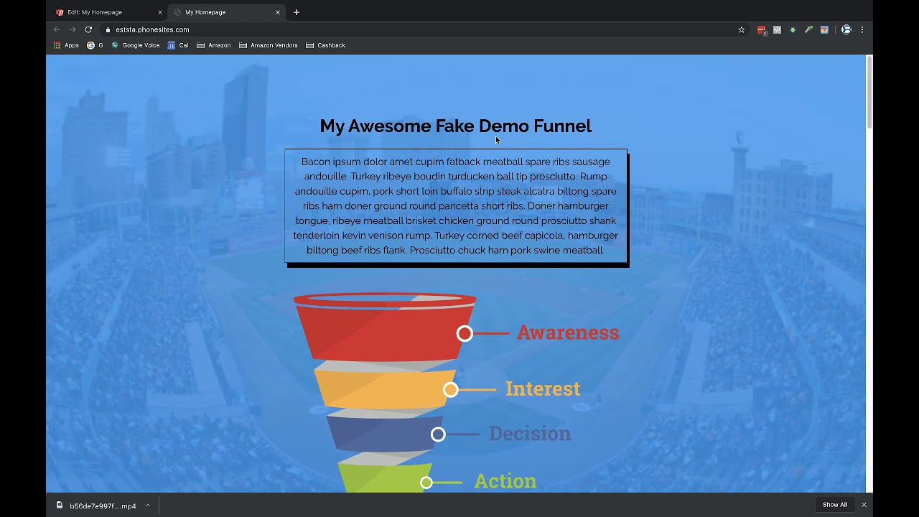The image size is (919, 517).
Task: Open the Apps bookmark shortcut
Action: point(66,45)
